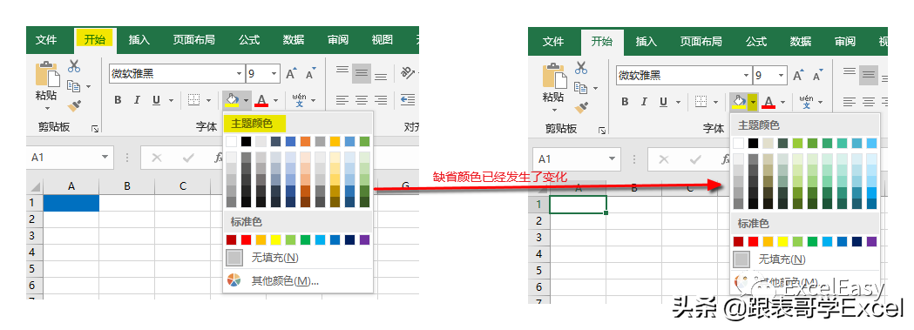Click the Paste icon in left Excel window
Image resolution: width=914 pixels, height=330 pixels.
click(47, 75)
